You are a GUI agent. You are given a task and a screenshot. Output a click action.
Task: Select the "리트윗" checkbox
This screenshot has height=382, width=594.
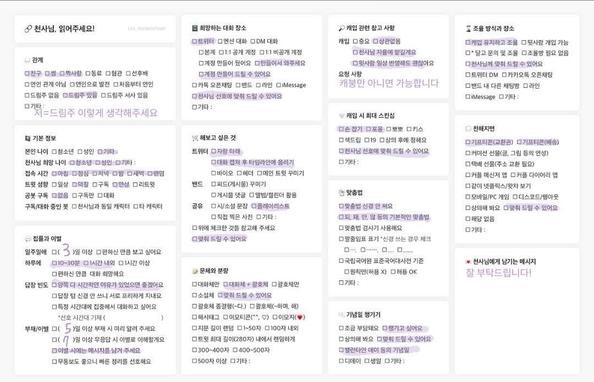pyautogui.click(x=135, y=184)
